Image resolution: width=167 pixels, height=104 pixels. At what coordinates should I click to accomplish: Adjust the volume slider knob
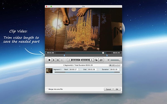click(x=119, y=60)
